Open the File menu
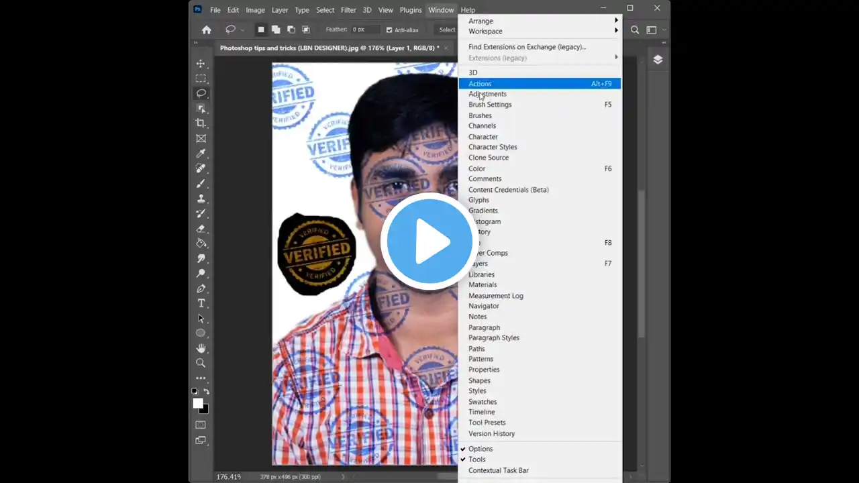 coord(215,10)
